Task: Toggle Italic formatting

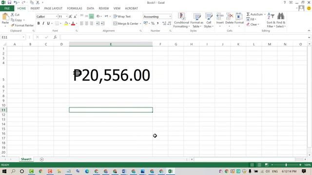Action: 43,23
